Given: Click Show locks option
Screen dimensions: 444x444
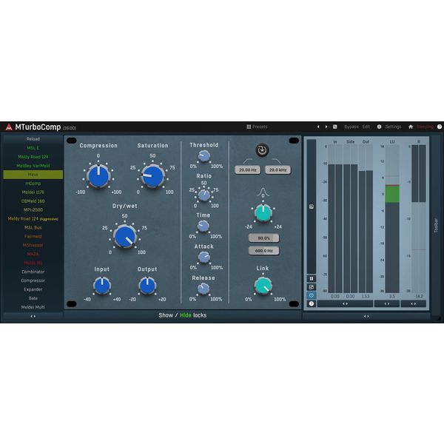Looking at the screenshot, I should tap(166, 315).
